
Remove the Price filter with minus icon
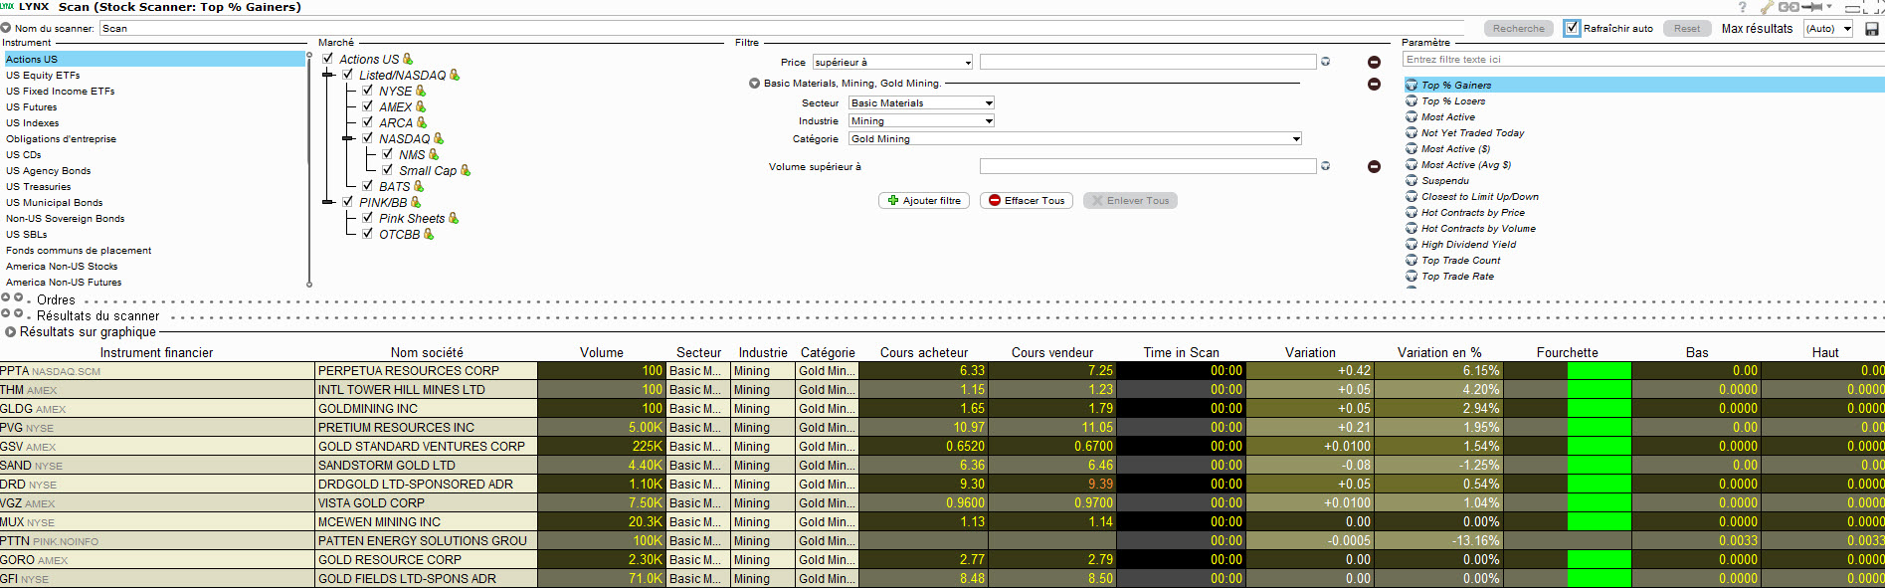pyautogui.click(x=1374, y=62)
